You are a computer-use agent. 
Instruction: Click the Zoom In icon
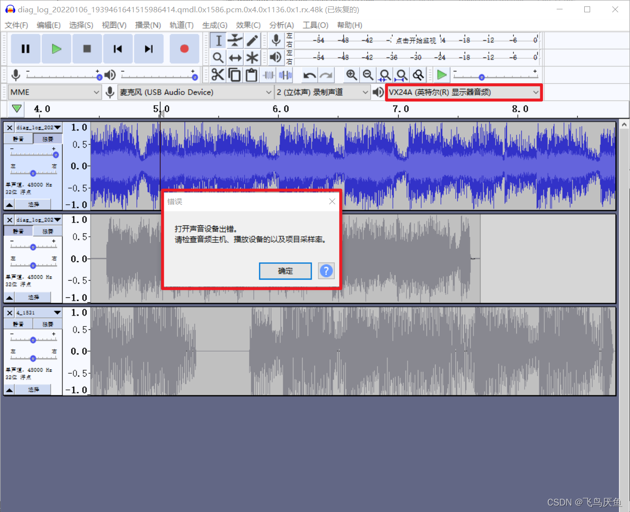coord(351,75)
